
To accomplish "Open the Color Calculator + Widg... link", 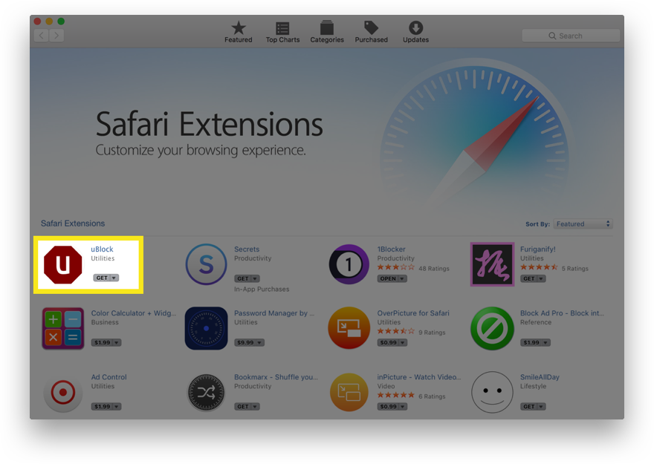I will pyautogui.click(x=134, y=313).
